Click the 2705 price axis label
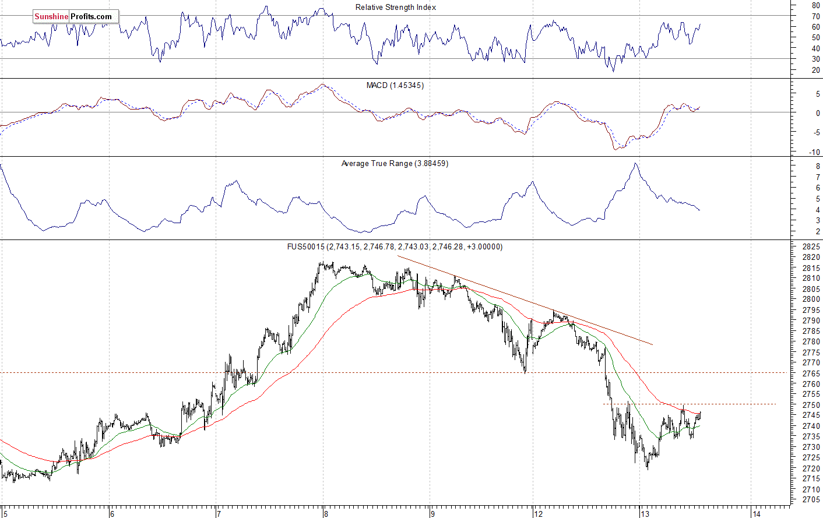Screen dimensions: 823x518 click(811, 501)
